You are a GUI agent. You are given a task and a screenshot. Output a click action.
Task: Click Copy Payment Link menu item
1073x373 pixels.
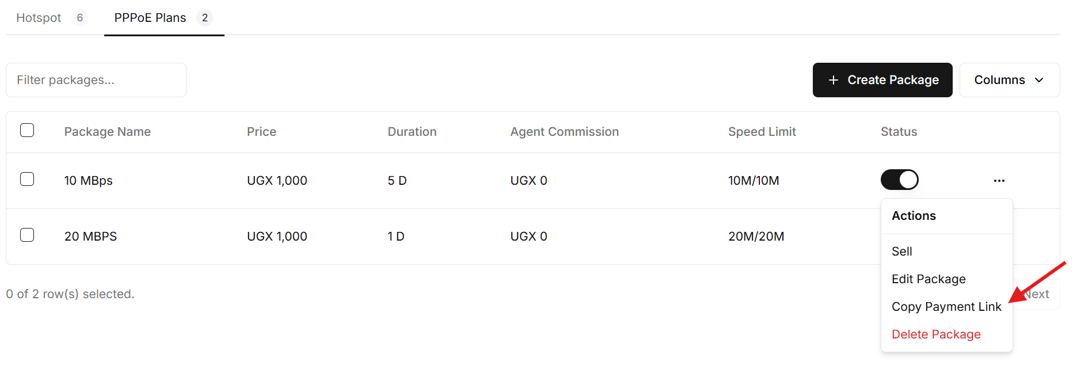tap(946, 307)
